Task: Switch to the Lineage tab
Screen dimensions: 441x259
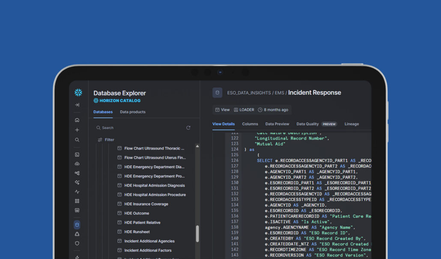Action: (x=352, y=124)
